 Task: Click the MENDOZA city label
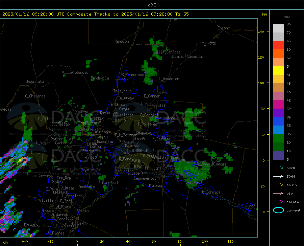pyautogui.click(x=90, y=124)
